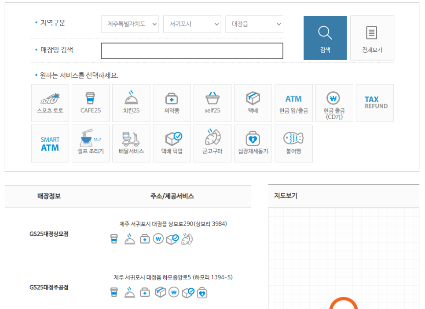This screenshot has width=425, height=309.
Task: Click the sweet potato icon for GS25대정상모점
Action: tap(187, 239)
